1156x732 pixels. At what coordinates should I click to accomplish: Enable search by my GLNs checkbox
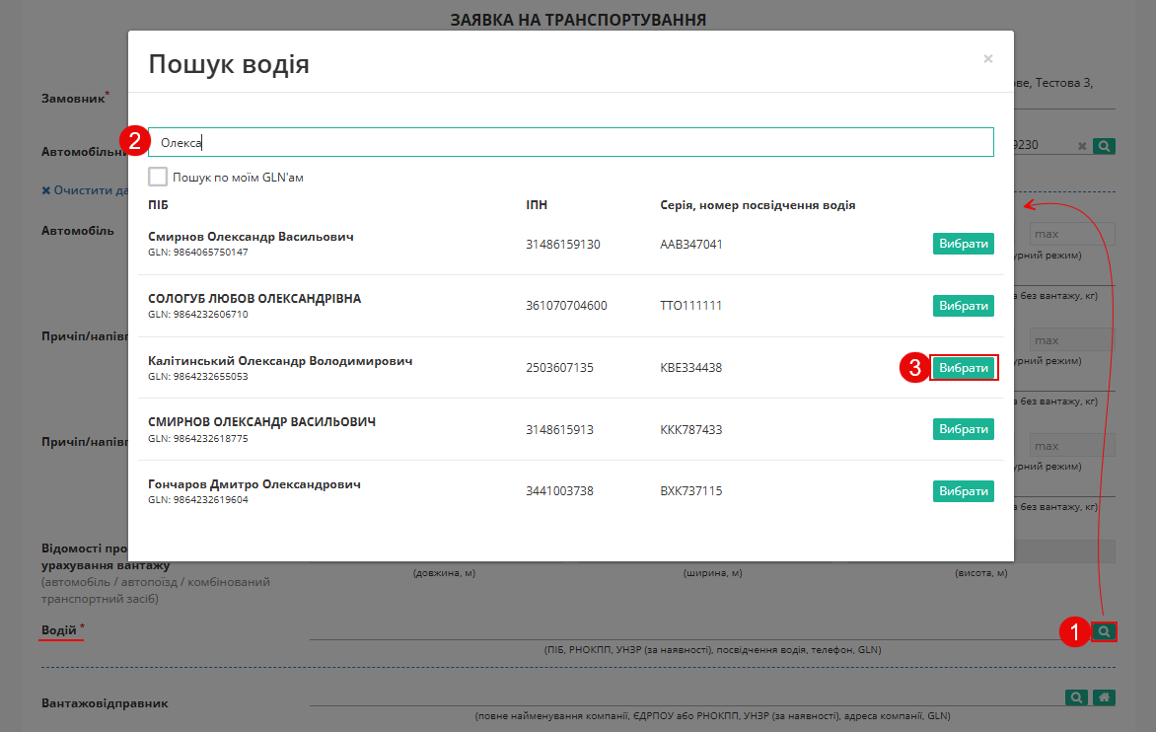pos(158,177)
